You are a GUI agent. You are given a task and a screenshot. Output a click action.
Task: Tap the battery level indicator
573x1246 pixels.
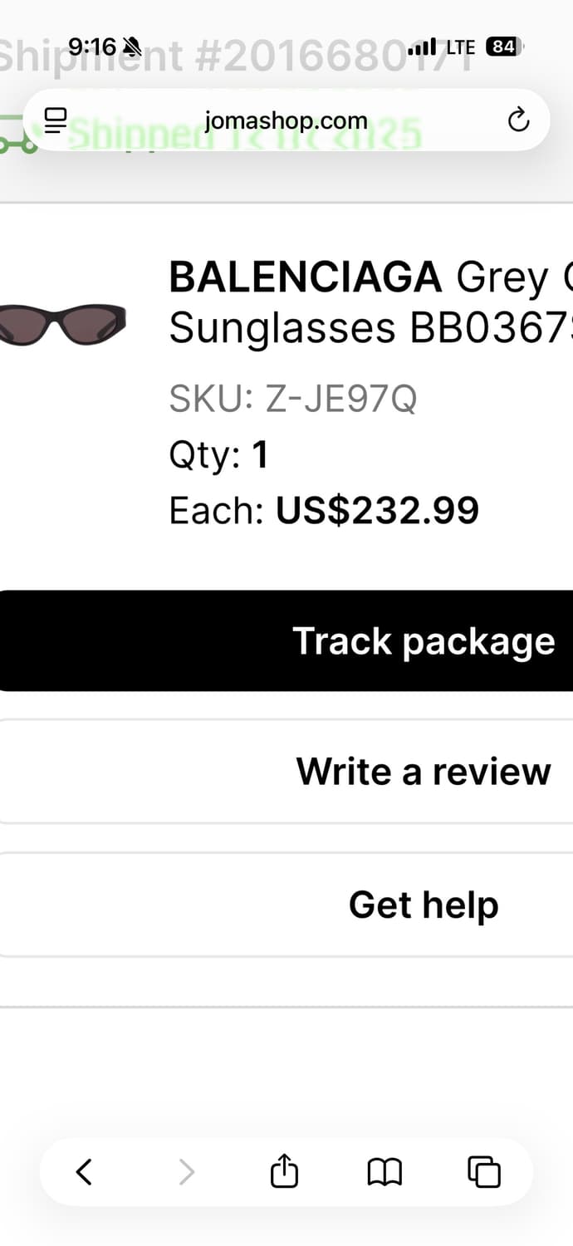(503, 47)
